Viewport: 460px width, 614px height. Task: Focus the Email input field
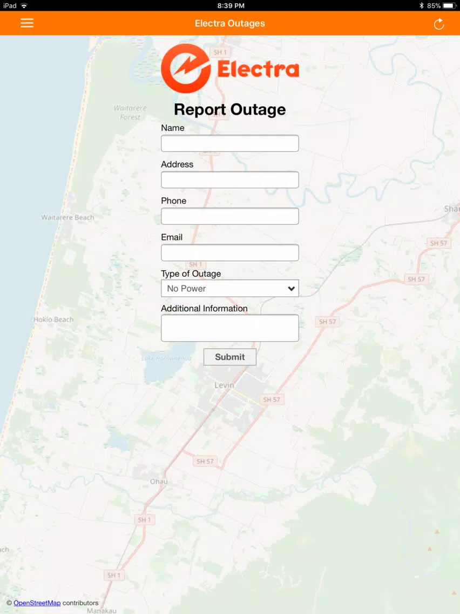[x=230, y=252]
